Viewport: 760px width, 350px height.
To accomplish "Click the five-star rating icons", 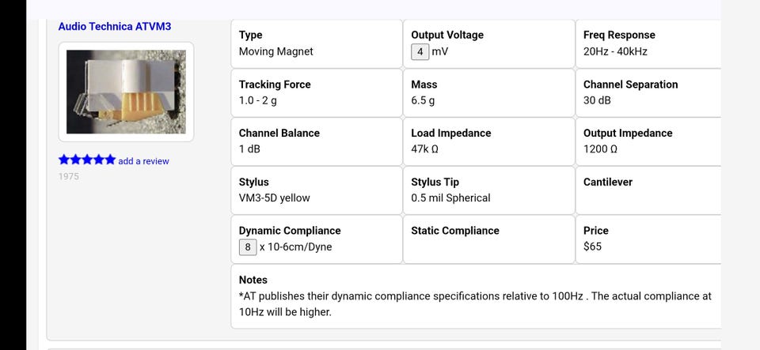I will coord(87,160).
